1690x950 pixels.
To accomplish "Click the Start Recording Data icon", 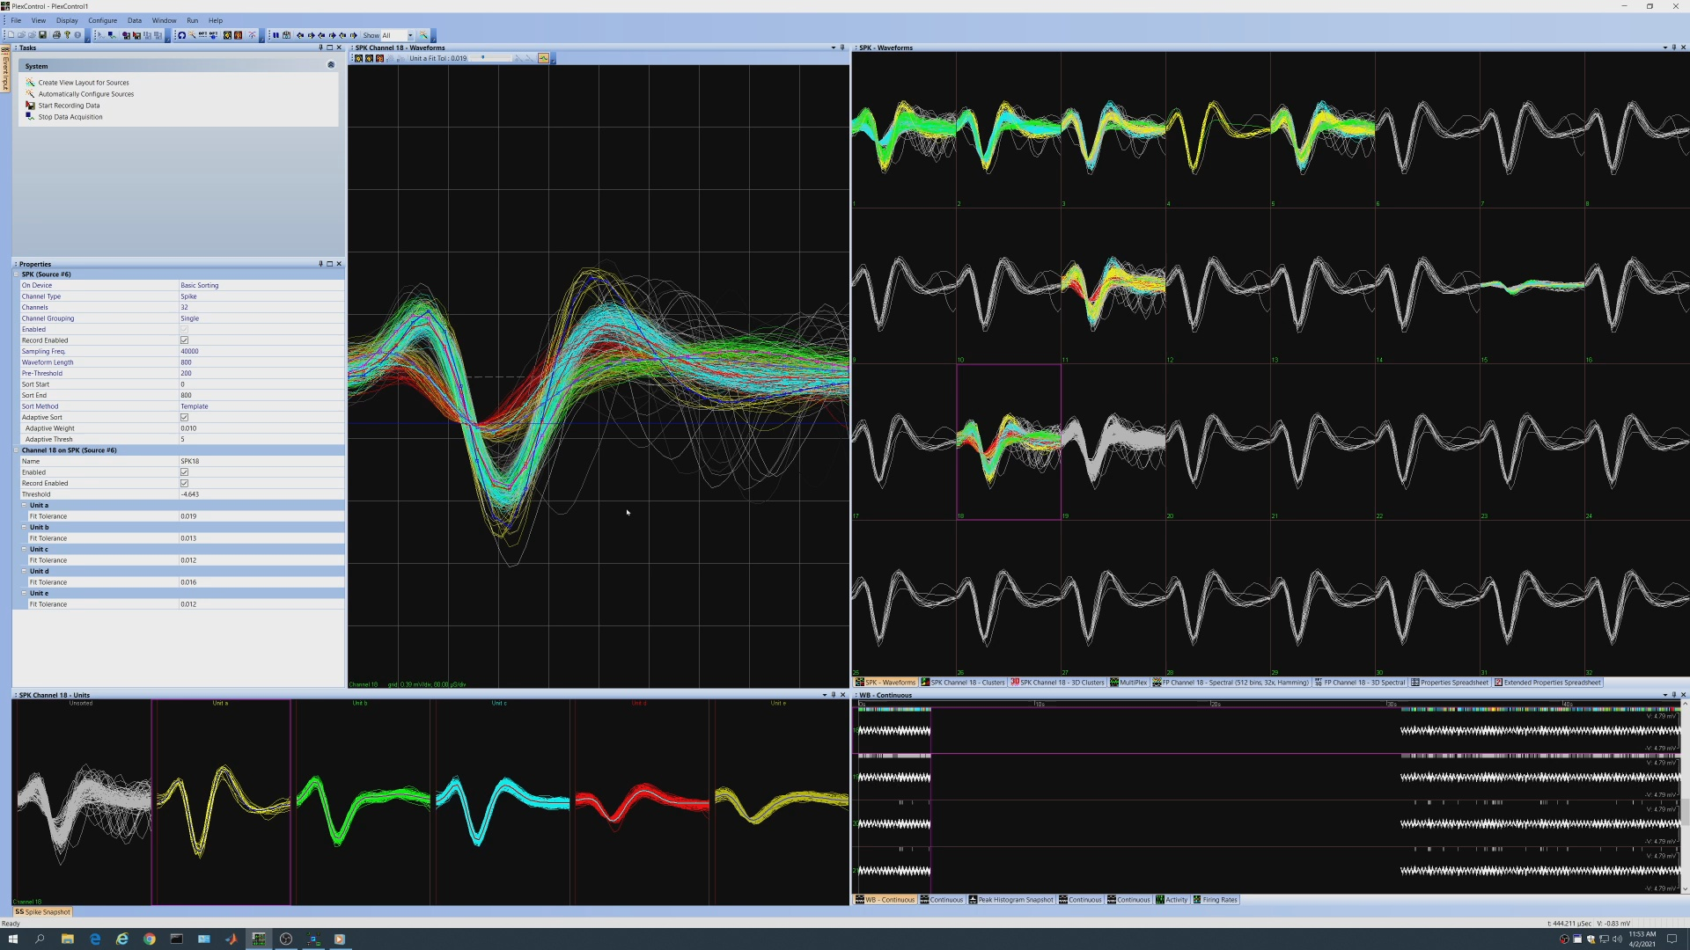I will click(30, 106).
